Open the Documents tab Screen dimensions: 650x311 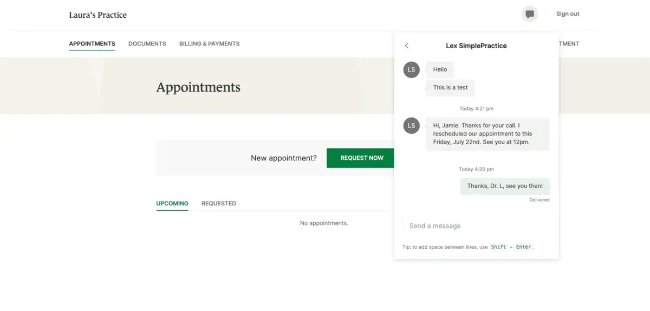pos(147,44)
